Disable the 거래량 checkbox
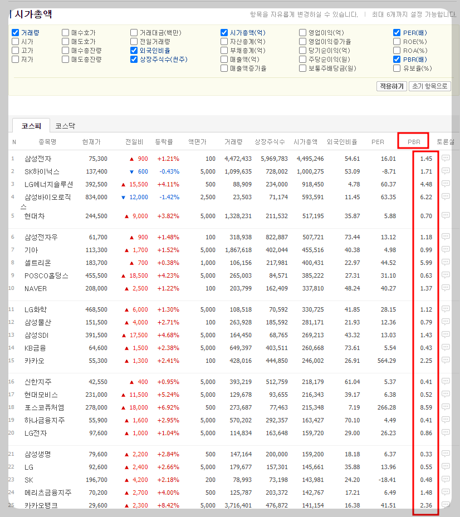460x517 pixels. 14,32
